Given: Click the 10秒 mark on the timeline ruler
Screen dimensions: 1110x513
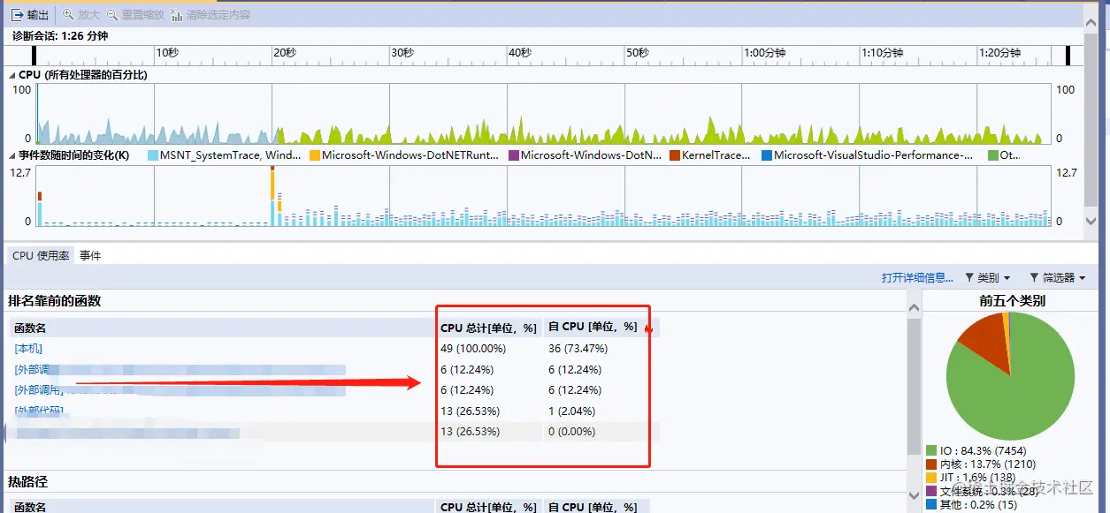Looking at the screenshot, I should tap(167, 53).
